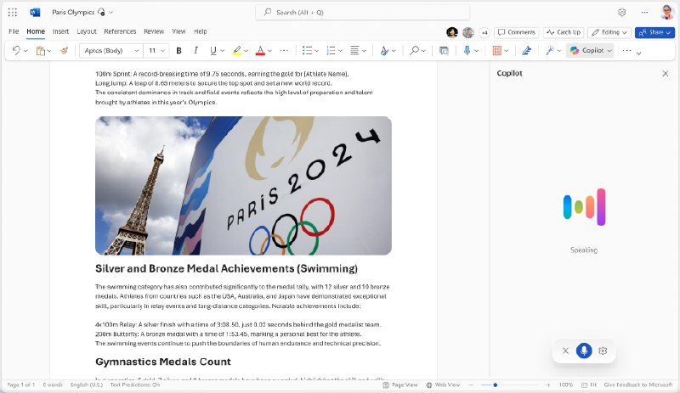Expand the underline style dropdown arrow
The height and width of the screenshot is (393, 680).
click(x=223, y=51)
